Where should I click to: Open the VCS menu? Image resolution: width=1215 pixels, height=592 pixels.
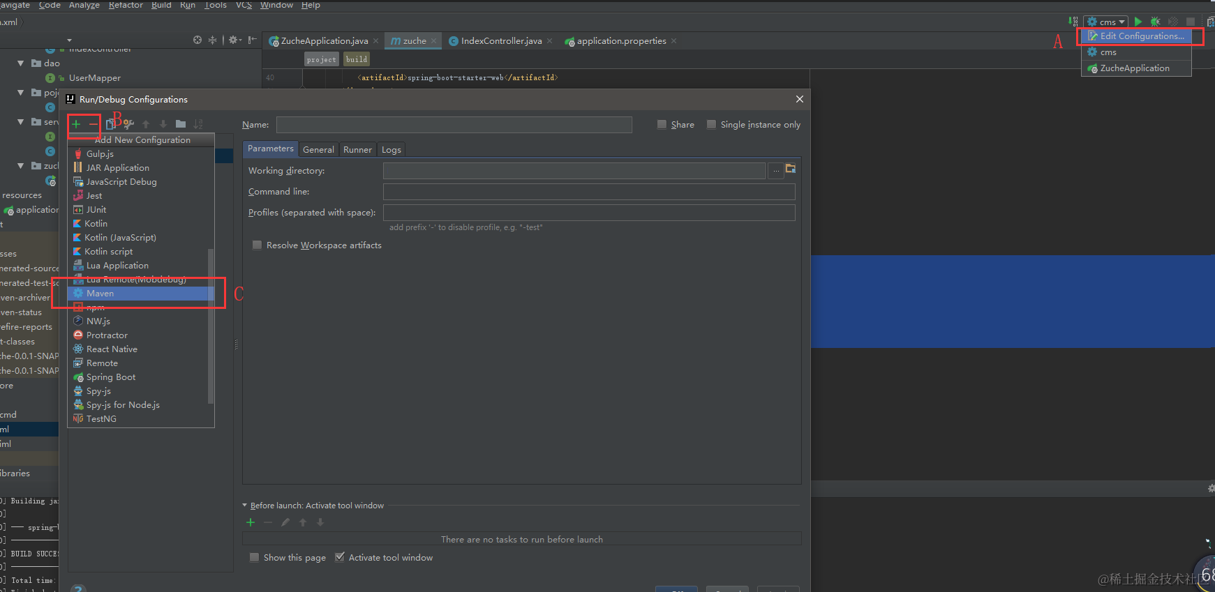pos(244,5)
